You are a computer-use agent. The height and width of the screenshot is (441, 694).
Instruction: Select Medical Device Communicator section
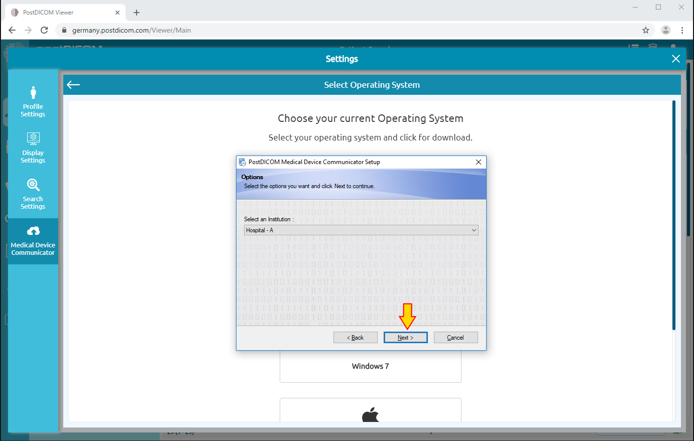click(33, 241)
